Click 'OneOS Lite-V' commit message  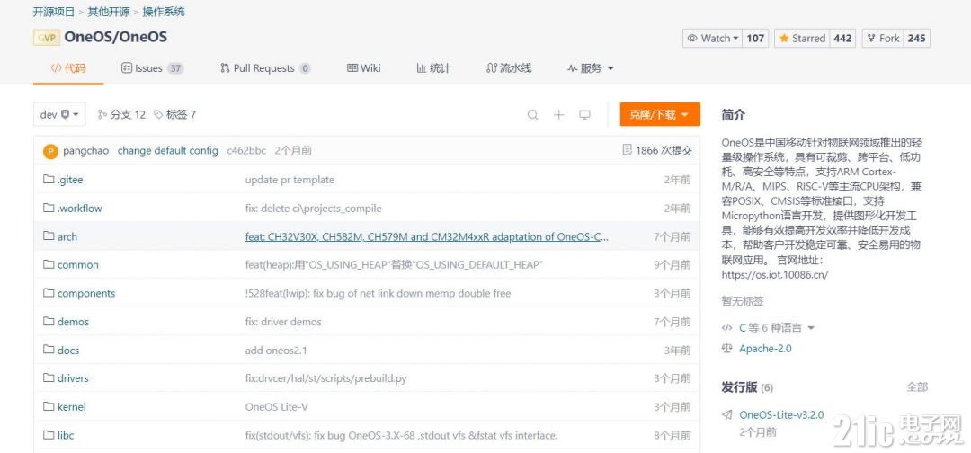click(x=277, y=406)
